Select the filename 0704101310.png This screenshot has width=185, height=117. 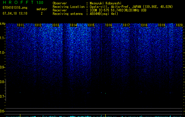pos(15,8)
